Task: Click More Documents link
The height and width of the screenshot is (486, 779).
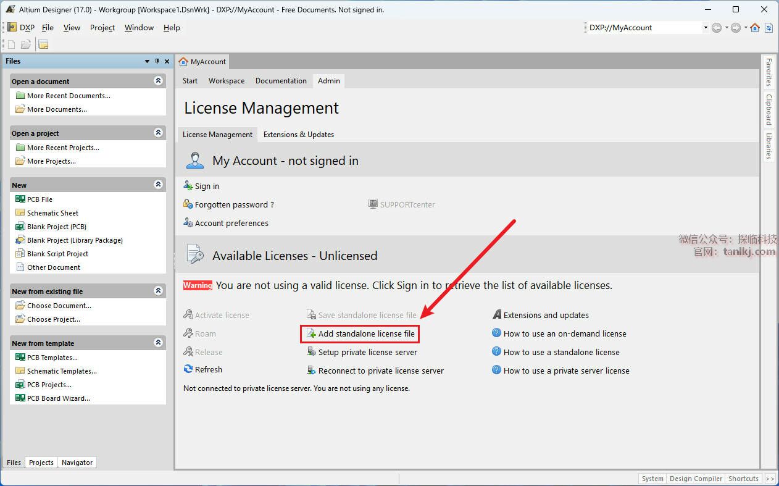Action: (x=57, y=109)
